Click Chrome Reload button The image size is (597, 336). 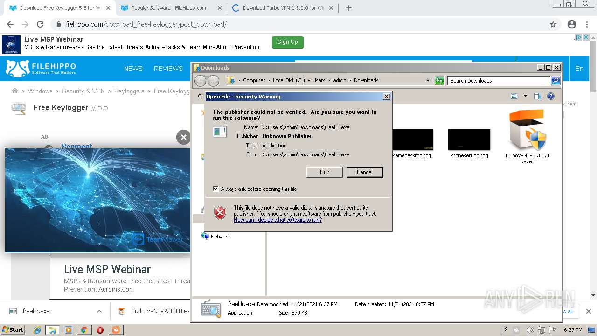click(40, 24)
